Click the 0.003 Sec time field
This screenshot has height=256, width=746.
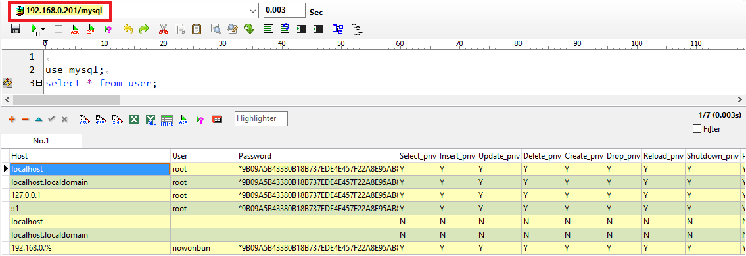285,10
